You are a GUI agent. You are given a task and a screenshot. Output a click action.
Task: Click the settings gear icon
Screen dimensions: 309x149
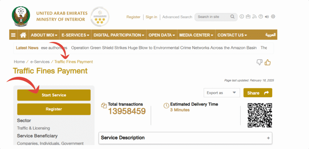click(x=273, y=17)
